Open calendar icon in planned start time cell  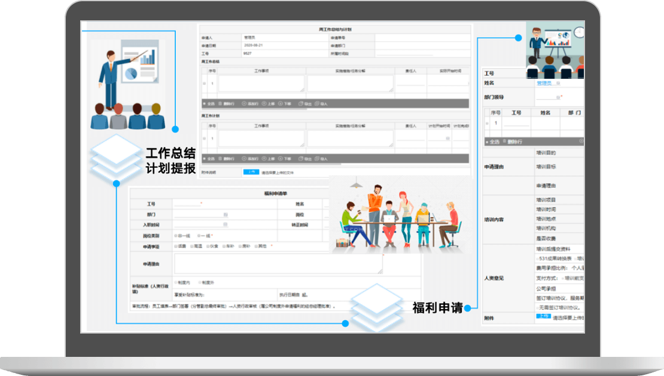[446, 138]
